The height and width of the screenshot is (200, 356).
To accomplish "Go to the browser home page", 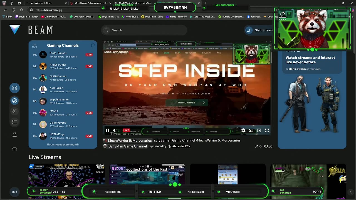I will point(21,10).
